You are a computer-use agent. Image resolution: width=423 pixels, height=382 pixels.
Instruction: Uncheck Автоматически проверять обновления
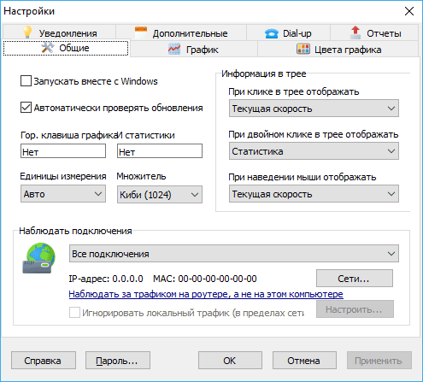[x=26, y=108]
